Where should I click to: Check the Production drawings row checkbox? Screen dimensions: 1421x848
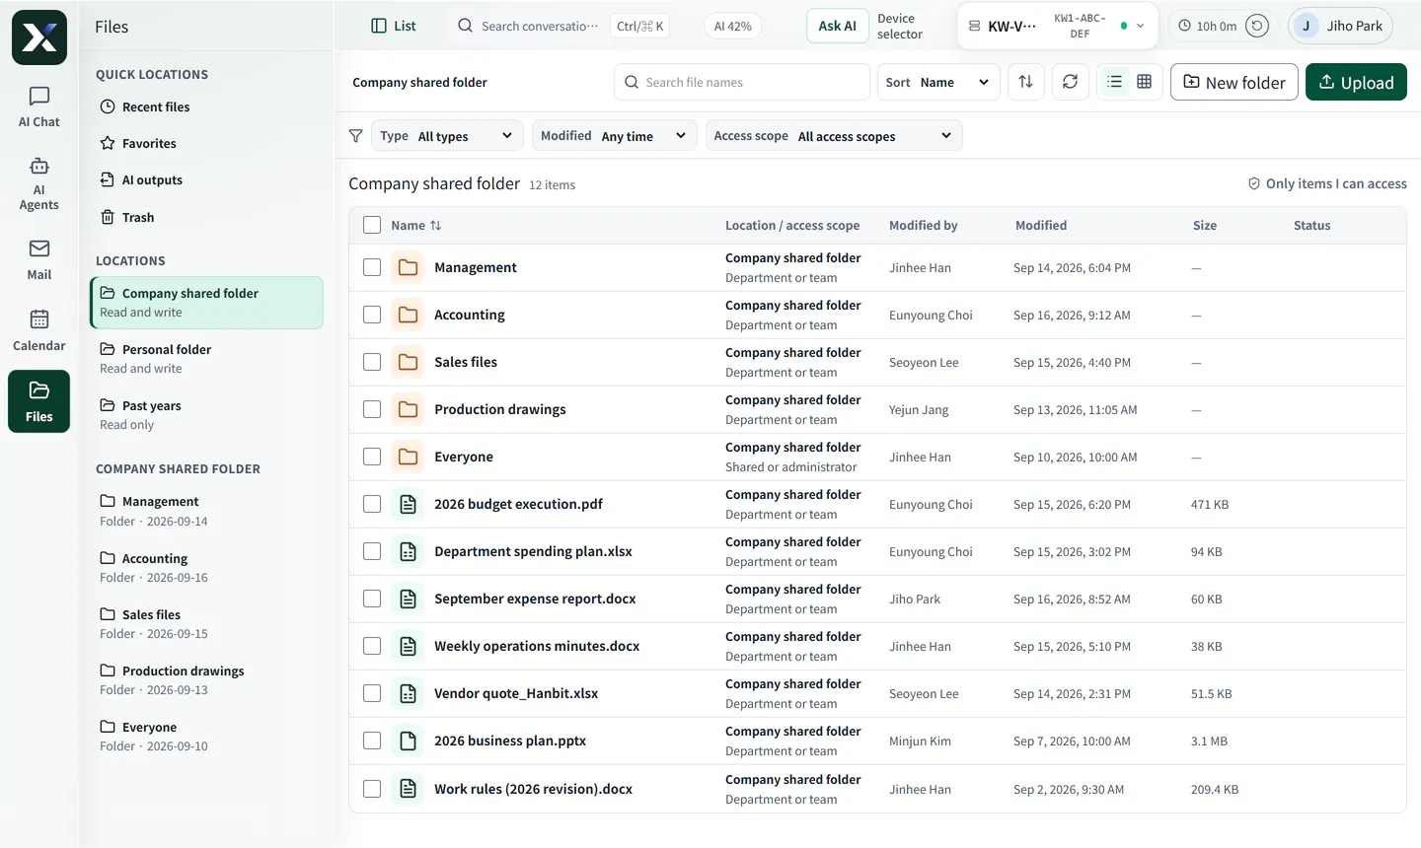point(372,409)
